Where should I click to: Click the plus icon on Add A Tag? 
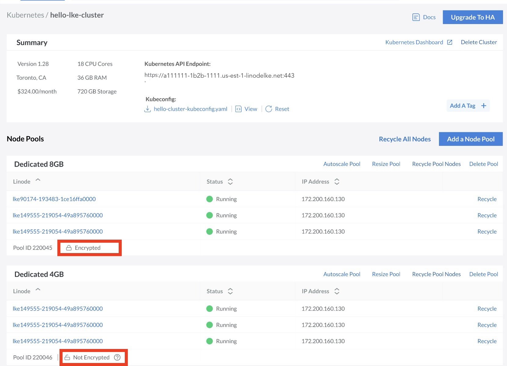click(484, 106)
